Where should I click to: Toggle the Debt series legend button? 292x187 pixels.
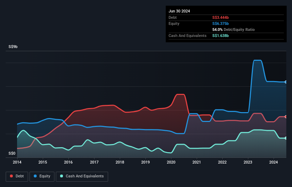pos(17,176)
